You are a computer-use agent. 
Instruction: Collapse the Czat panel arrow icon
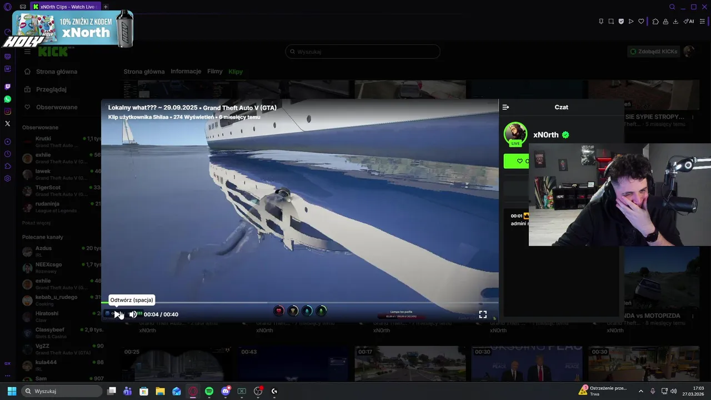505,107
